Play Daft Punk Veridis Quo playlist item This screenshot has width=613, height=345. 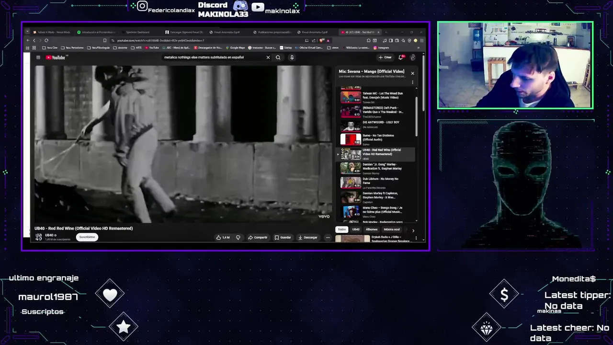tap(376, 112)
